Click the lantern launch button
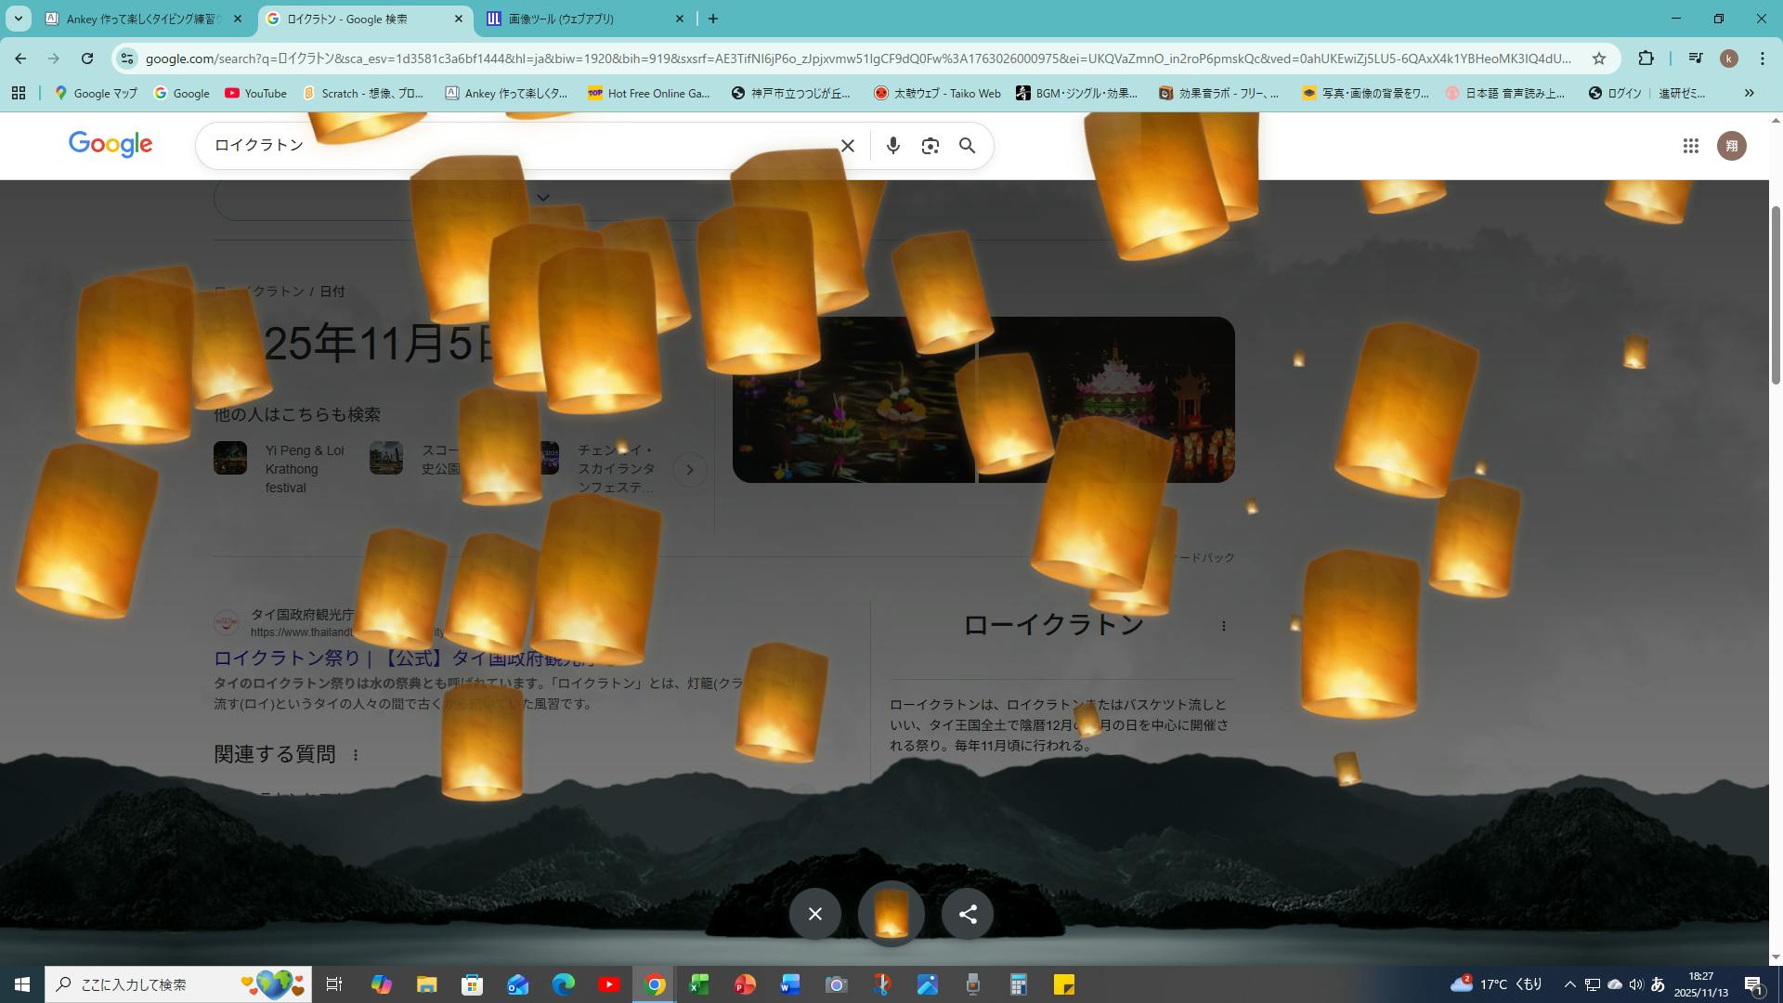 (891, 914)
